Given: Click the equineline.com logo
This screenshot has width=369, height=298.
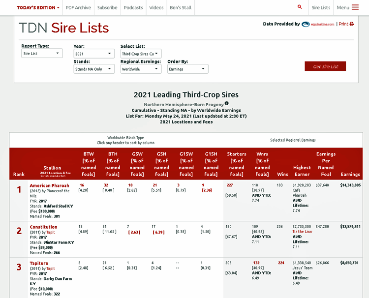Looking at the screenshot, I should pyautogui.click(x=318, y=24).
